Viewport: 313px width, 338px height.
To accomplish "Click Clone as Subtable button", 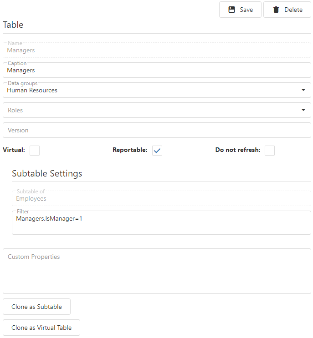I will tap(37, 307).
